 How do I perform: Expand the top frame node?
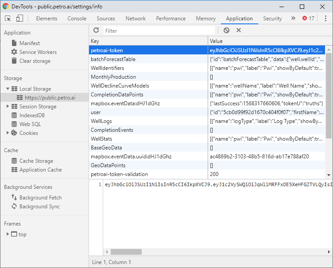pyautogui.click(x=8, y=234)
